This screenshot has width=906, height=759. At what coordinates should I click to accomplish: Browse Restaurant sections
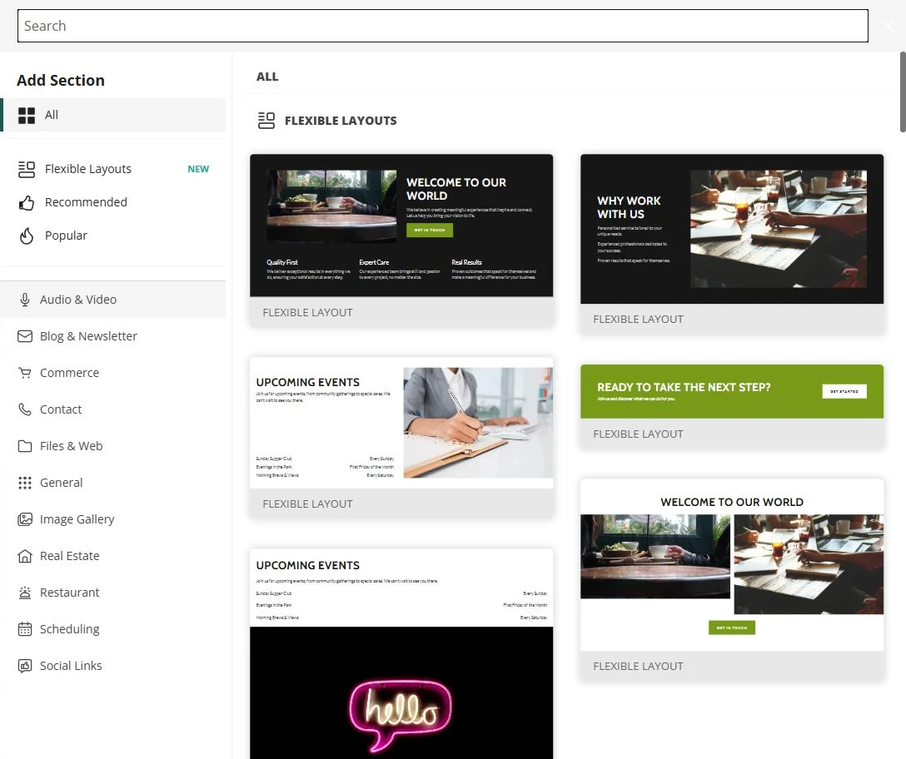click(x=113, y=593)
